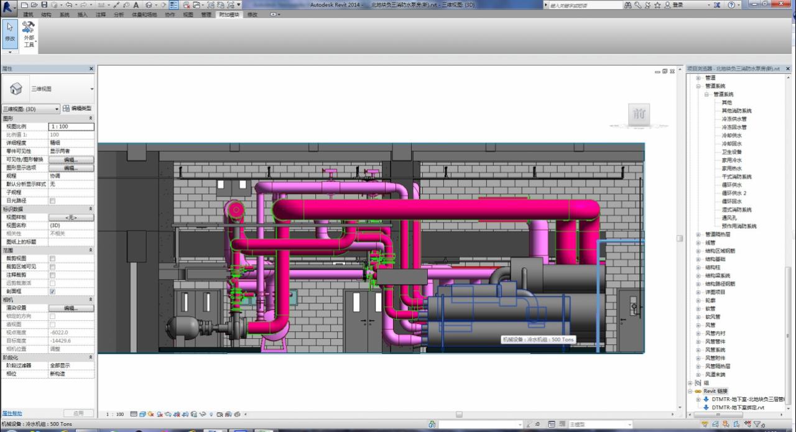Click the favorites star icon in title bar
Viewport: 796px width, 432px height.
point(657,5)
